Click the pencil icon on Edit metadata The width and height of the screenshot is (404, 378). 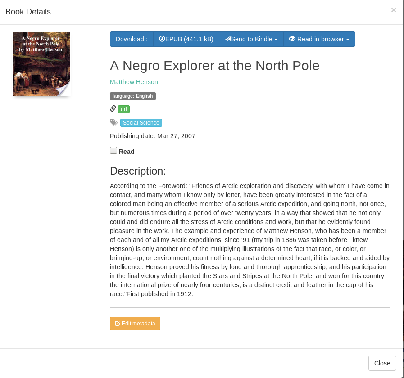click(118, 323)
